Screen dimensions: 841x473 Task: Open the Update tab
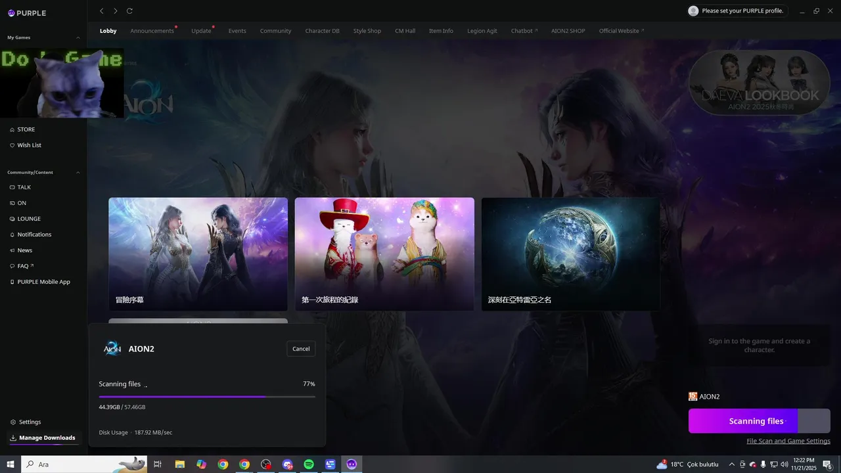click(202, 31)
